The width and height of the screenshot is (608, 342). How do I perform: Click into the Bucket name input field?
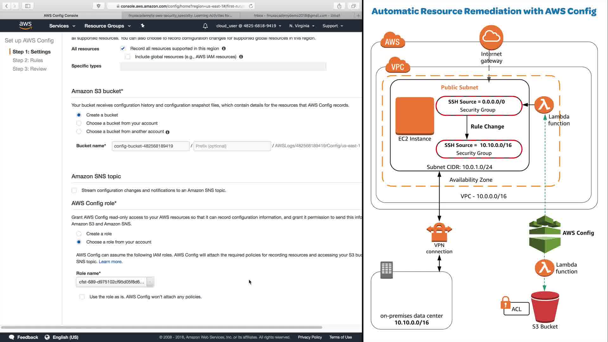click(x=150, y=146)
